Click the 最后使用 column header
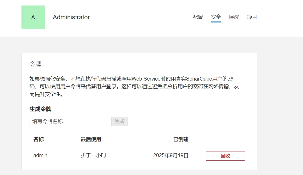Screen dimensions: 303x175 pyautogui.click(x=91, y=139)
